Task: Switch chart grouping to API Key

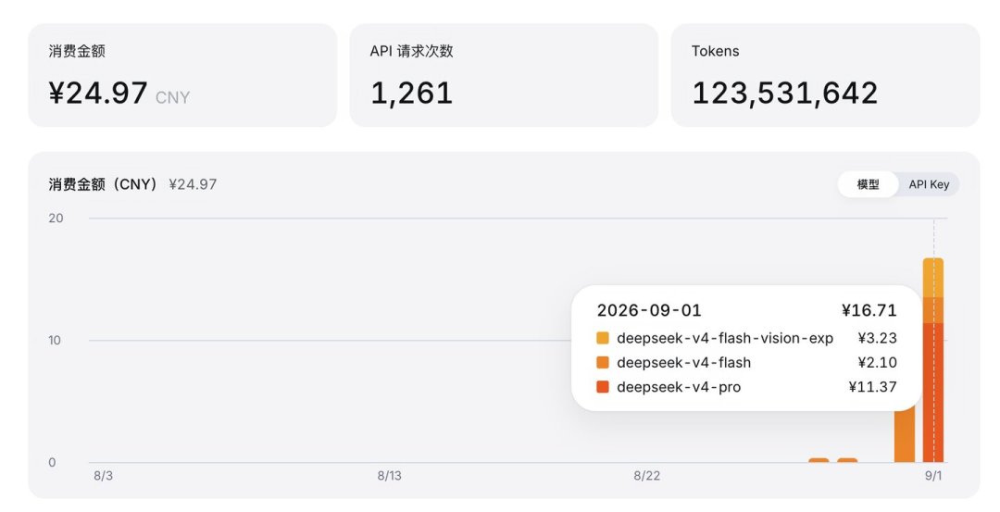Action: [929, 184]
